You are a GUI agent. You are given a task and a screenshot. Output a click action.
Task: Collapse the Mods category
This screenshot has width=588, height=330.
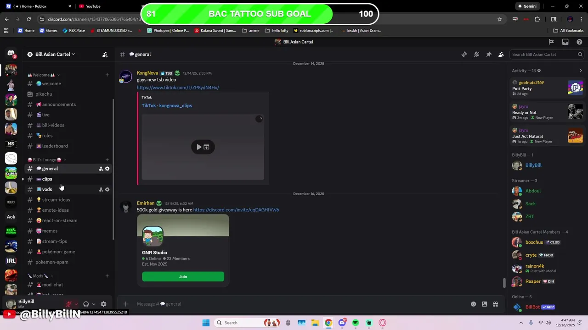[x=40, y=276]
